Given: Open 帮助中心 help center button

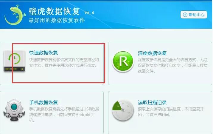Looking at the screenshot, I should pyautogui.click(x=194, y=15).
